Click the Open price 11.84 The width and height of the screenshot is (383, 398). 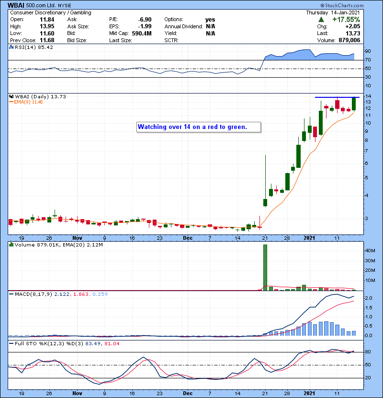[x=47, y=20]
